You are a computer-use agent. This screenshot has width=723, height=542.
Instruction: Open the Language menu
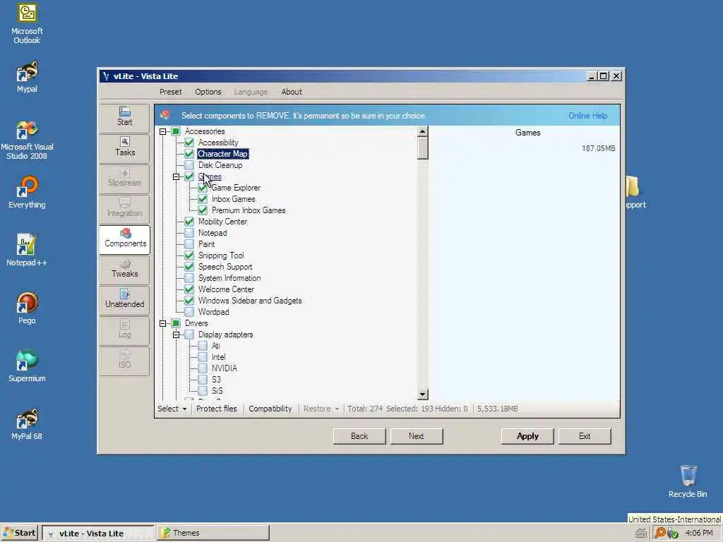click(x=251, y=92)
